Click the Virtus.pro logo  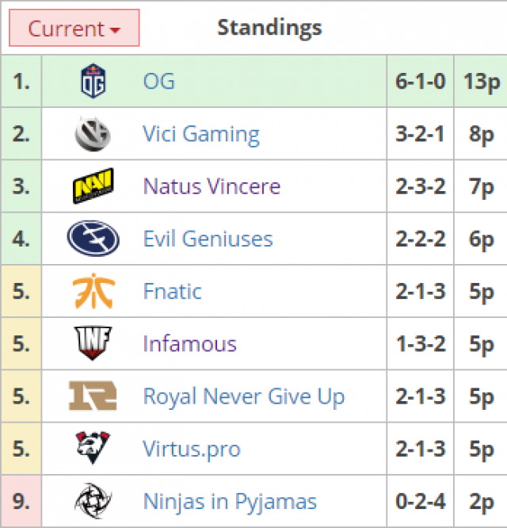point(93,449)
